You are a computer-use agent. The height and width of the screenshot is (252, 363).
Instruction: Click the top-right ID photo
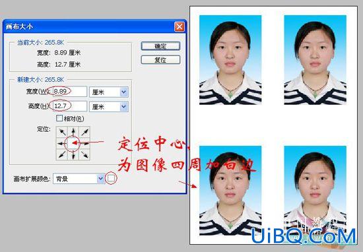point(315,60)
